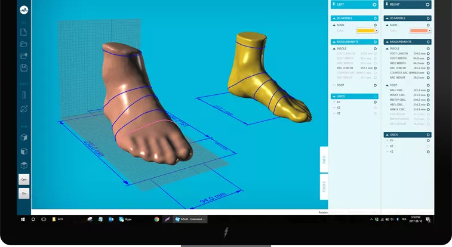Click the Cam button in sidebar

point(24,180)
